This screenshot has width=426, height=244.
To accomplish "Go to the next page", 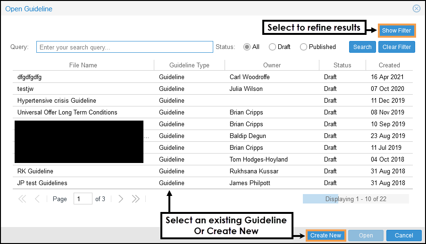I will [x=121, y=199].
